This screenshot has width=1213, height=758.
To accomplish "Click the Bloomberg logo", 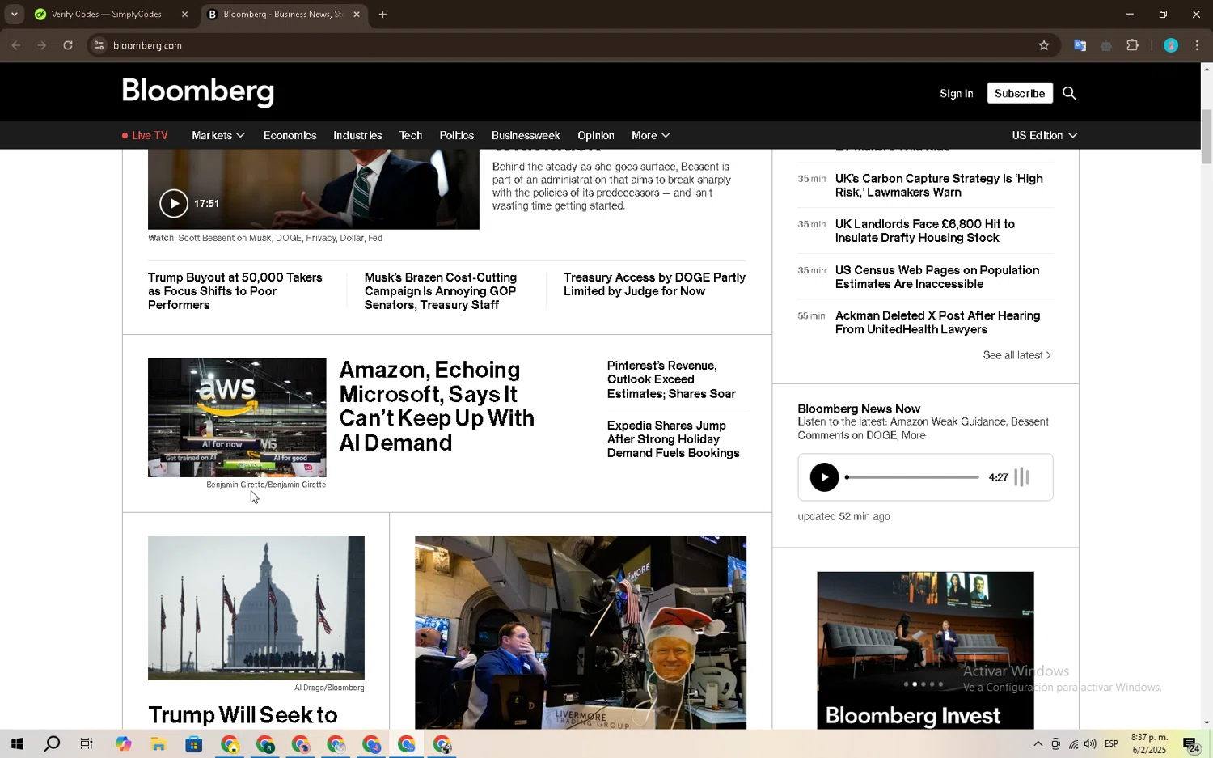I will 198,92.
